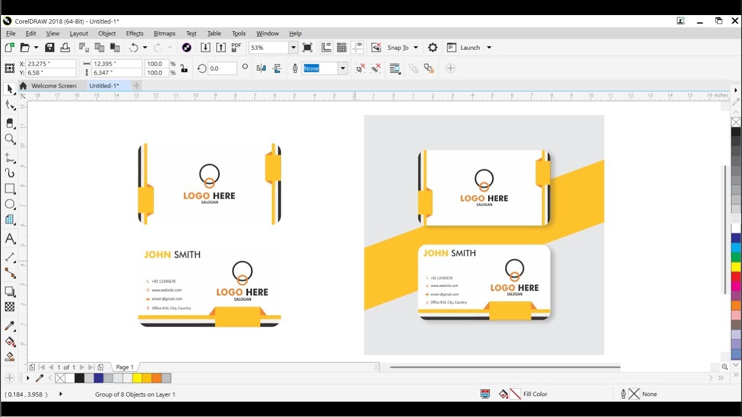This screenshot has width=742, height=417.
Task: Select the Parallel Dimension tool
Action: point(9,257)
